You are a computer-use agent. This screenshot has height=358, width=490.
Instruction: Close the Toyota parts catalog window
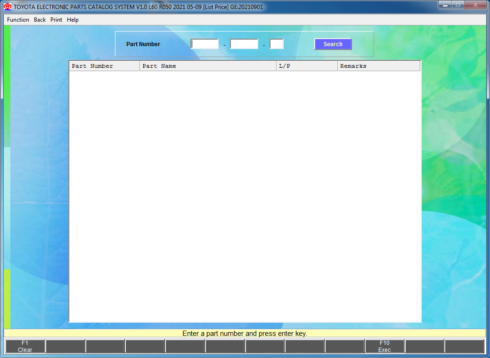pos(475,5)
